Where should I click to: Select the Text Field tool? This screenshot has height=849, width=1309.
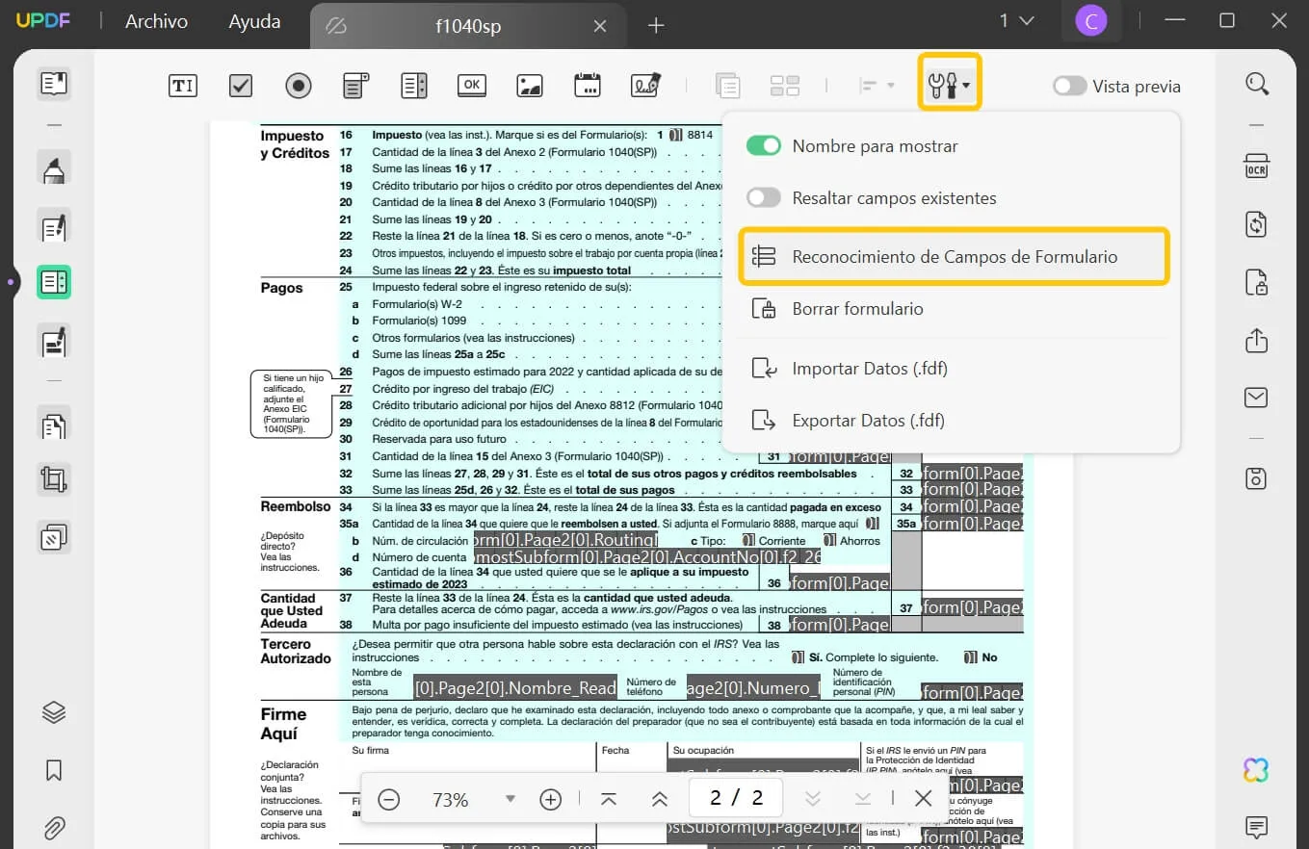[x=182, y=86]
